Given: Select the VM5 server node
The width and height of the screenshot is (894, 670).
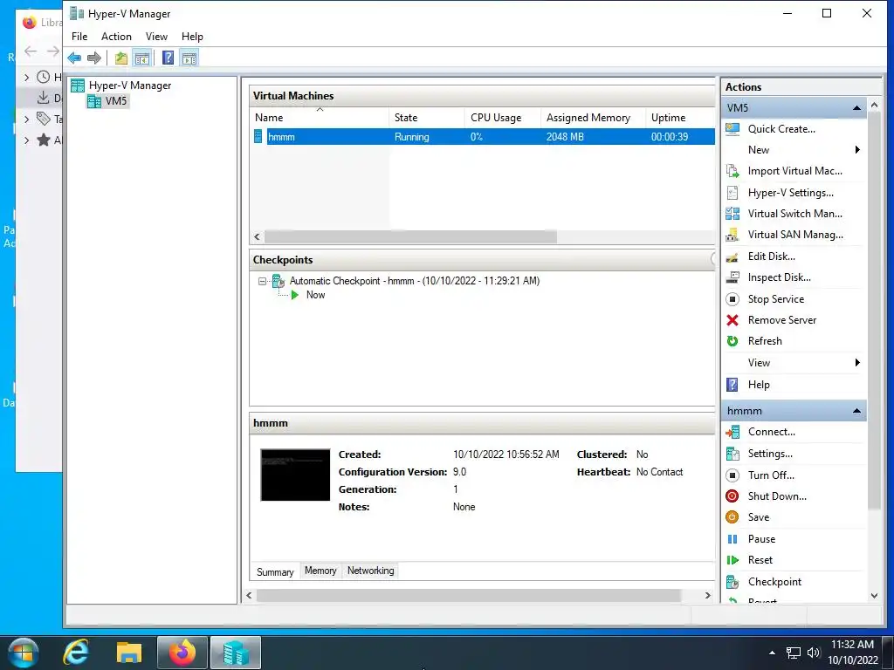Looking at the screenshot, I should [116, 101].
